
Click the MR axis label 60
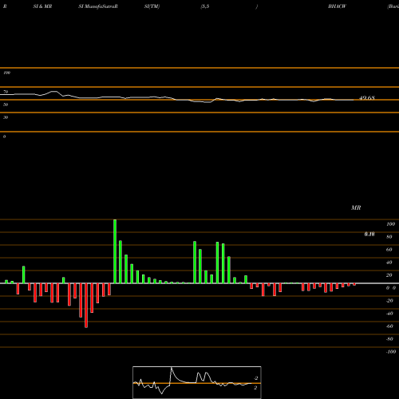[x=389, y=250]
